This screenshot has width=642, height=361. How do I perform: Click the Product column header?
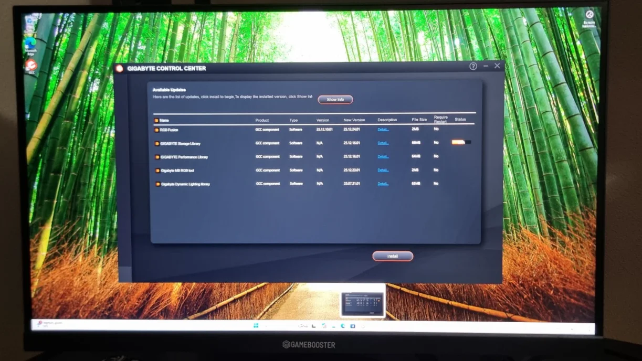(262, 120)
